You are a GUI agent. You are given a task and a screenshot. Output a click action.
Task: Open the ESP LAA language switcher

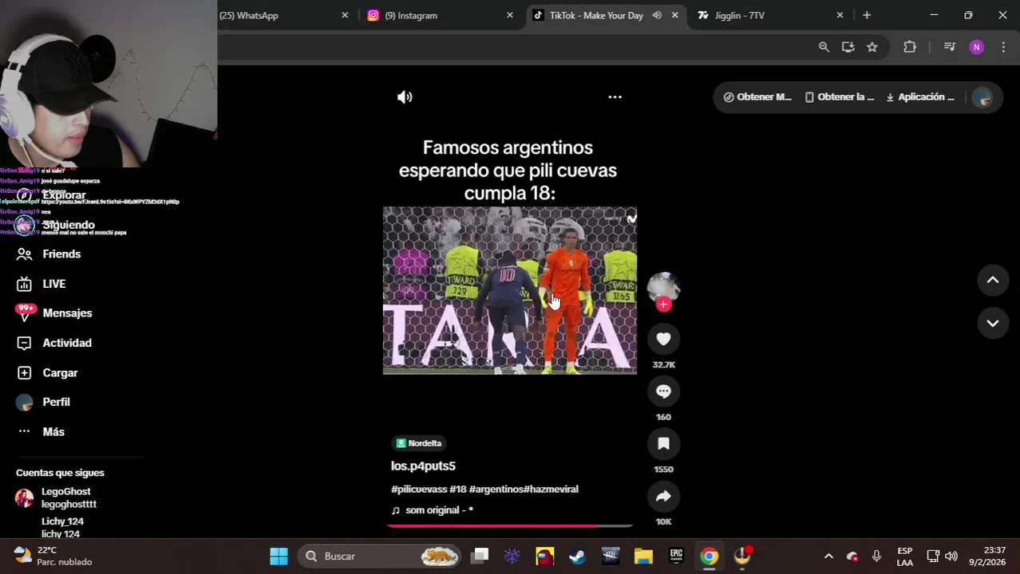pos(904,556)
